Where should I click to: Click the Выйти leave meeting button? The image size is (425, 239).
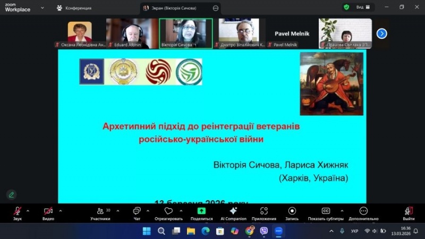(x=408, y=212)
